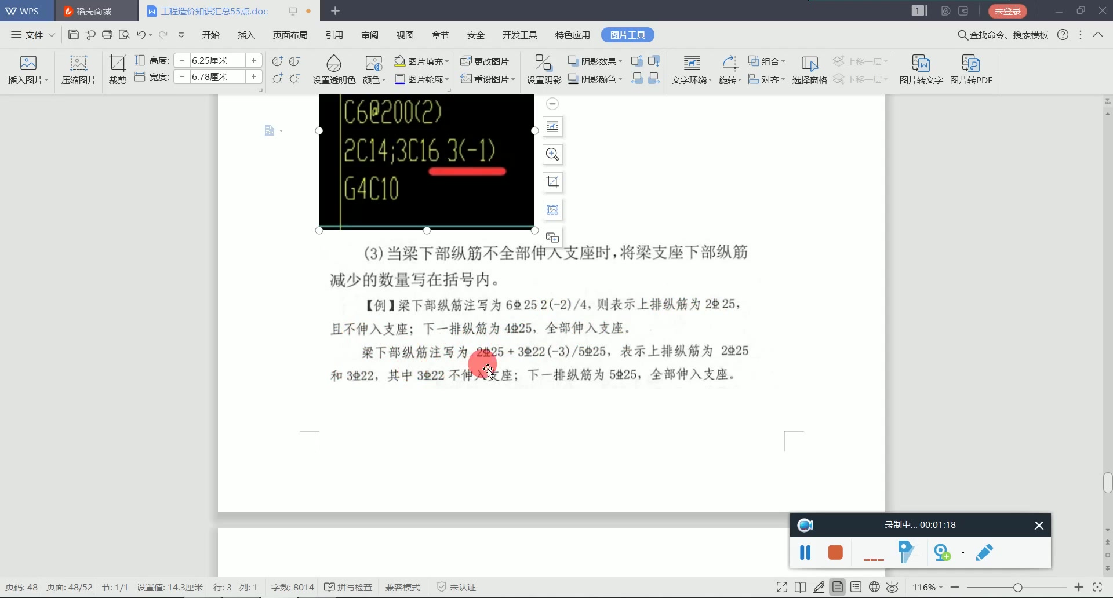1113x598 pixels.
Task: Click Reset Picture (重设图片) button
Action: click(x=488, y=79)
